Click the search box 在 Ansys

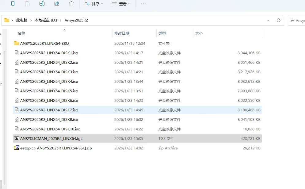pos(296,21)
